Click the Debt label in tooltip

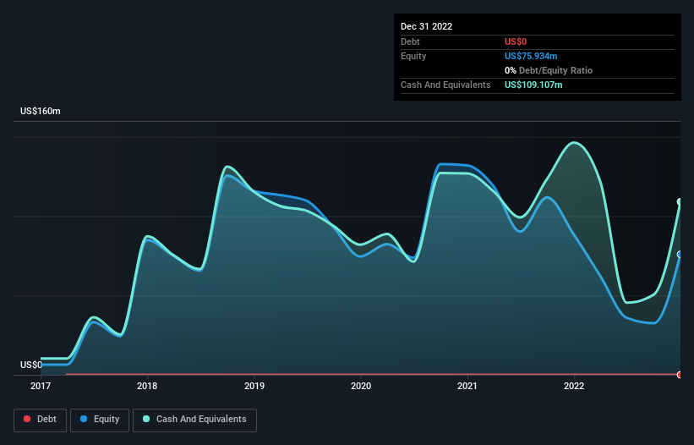410,41
